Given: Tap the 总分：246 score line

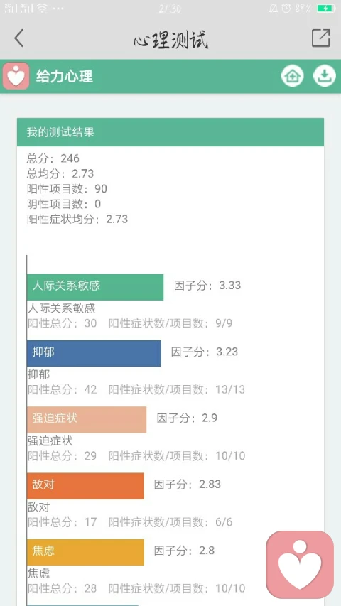Looking at the screenshot, I should pyautogui.click(x=53, y=158).
